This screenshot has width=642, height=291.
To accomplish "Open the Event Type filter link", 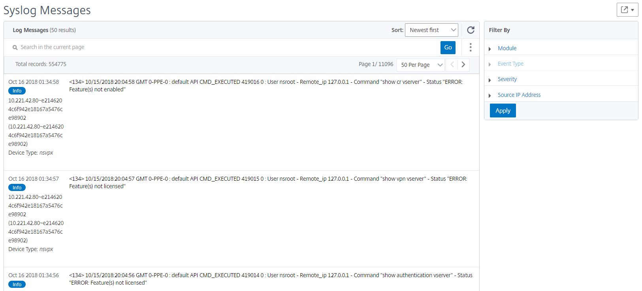I will [x=510, y=64].
